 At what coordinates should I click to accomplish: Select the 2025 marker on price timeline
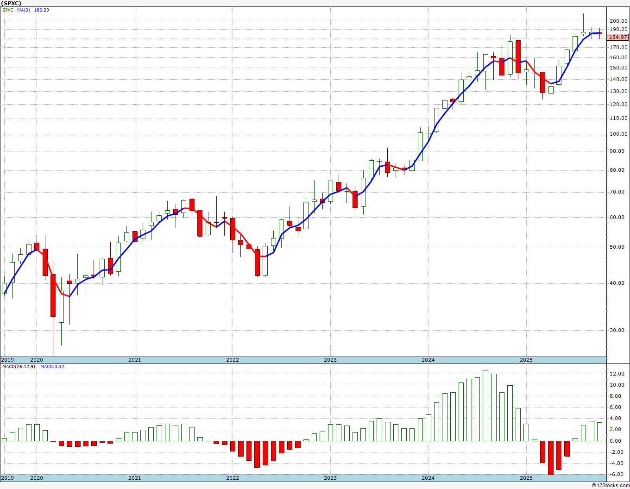(525, 360)
